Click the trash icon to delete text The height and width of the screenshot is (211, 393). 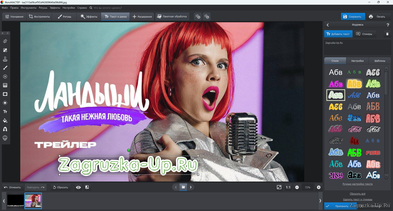tap(387, 34)
